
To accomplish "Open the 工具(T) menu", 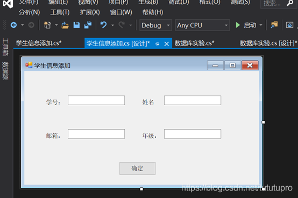I will click(60, 12).
